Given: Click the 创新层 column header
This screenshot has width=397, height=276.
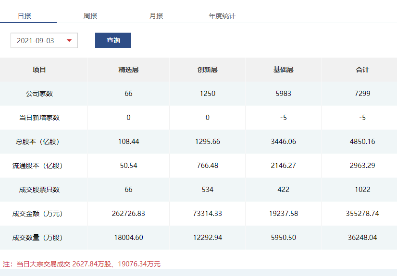Looking at the screenshot, I should coord(208,70).
